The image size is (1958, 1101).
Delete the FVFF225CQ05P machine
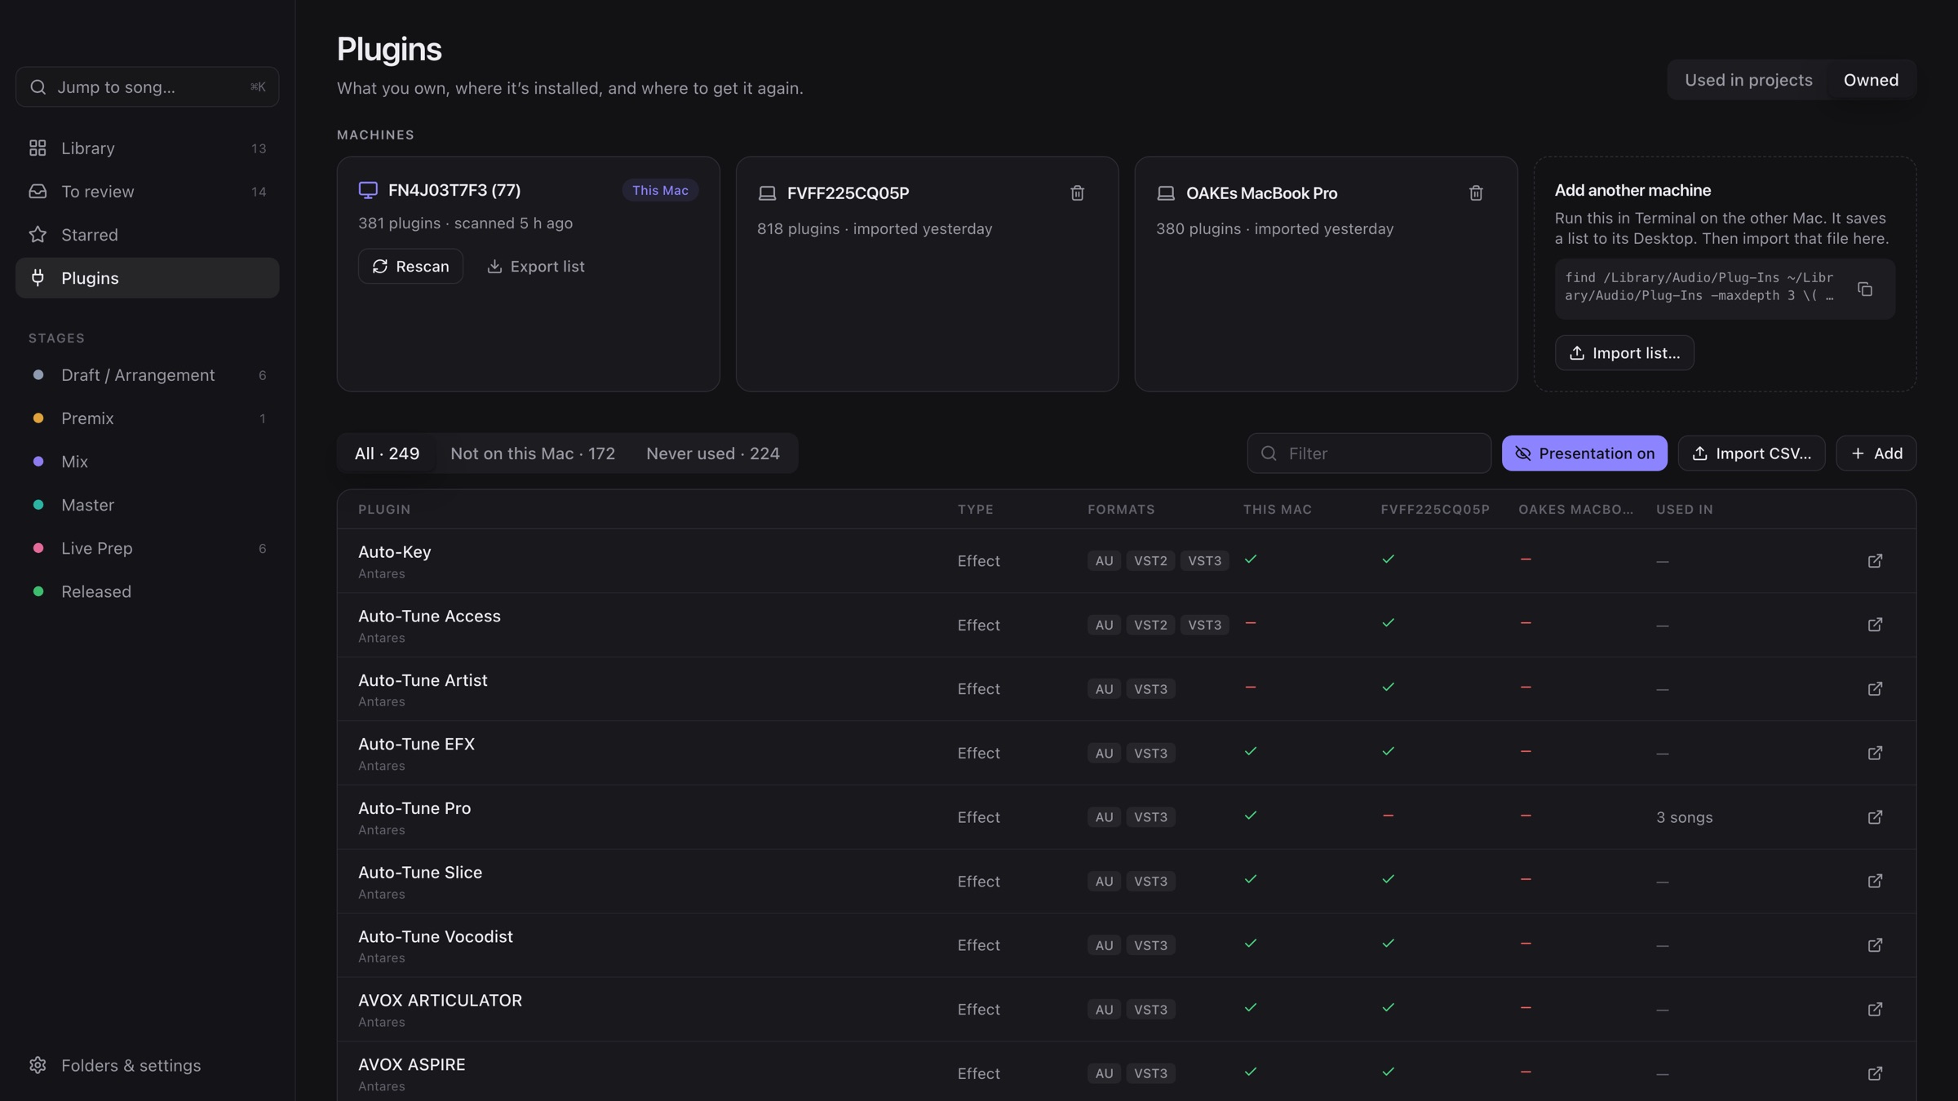(1077, 193)
